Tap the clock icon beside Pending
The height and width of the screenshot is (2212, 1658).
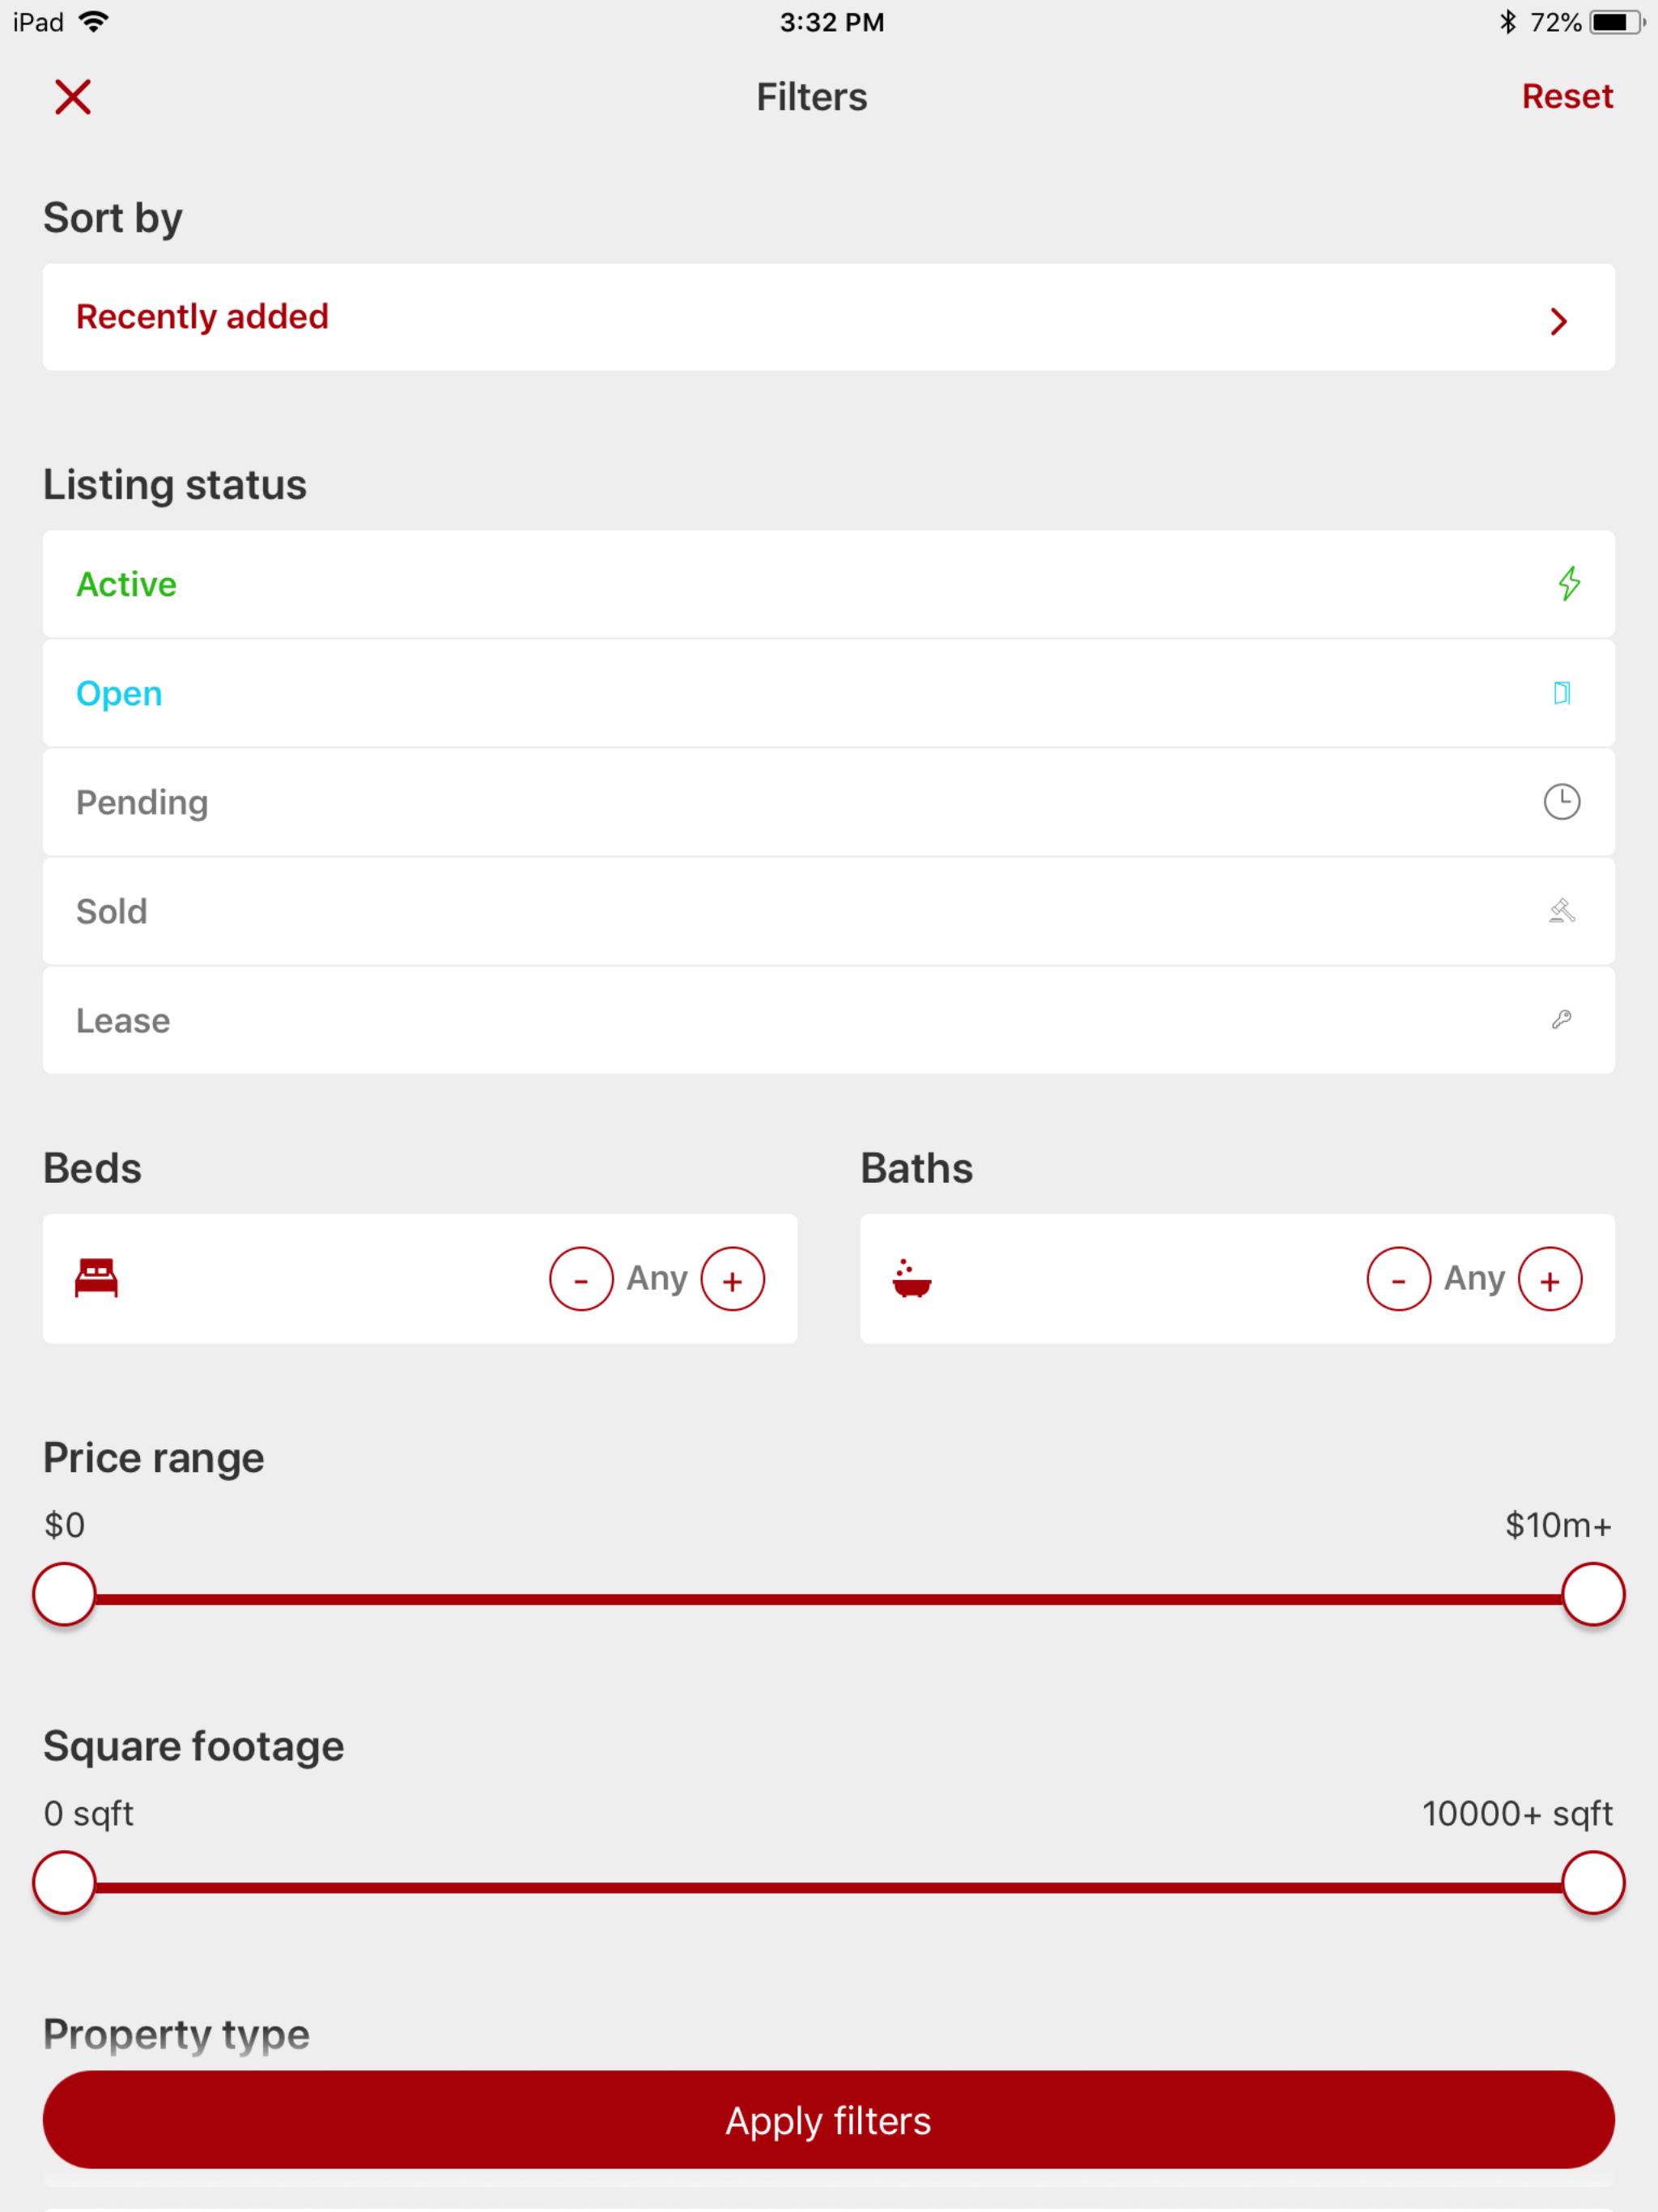(x=1561, y=801)
